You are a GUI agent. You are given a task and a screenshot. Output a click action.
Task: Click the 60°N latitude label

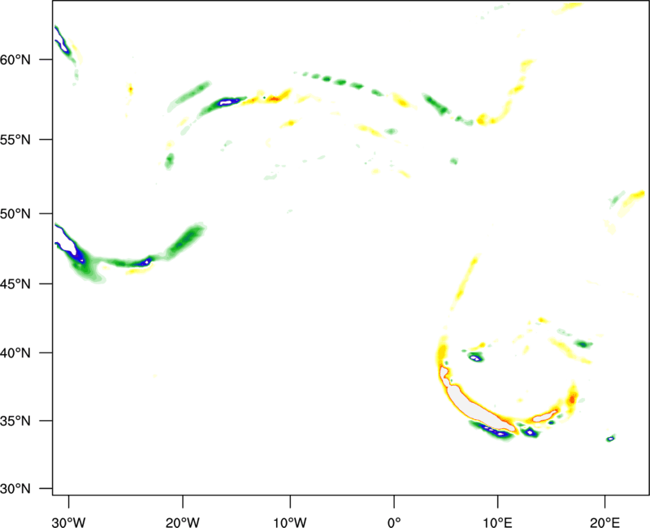[x=15, y=60]
